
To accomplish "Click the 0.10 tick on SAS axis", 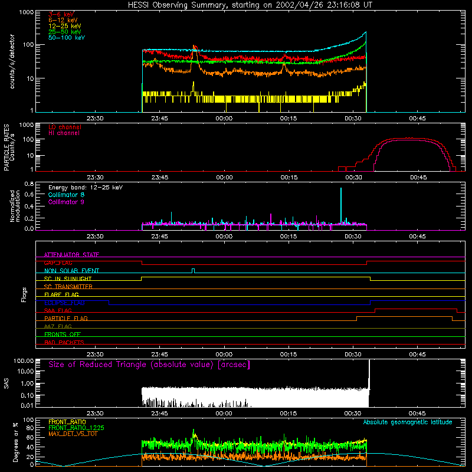I will (27, 395).
